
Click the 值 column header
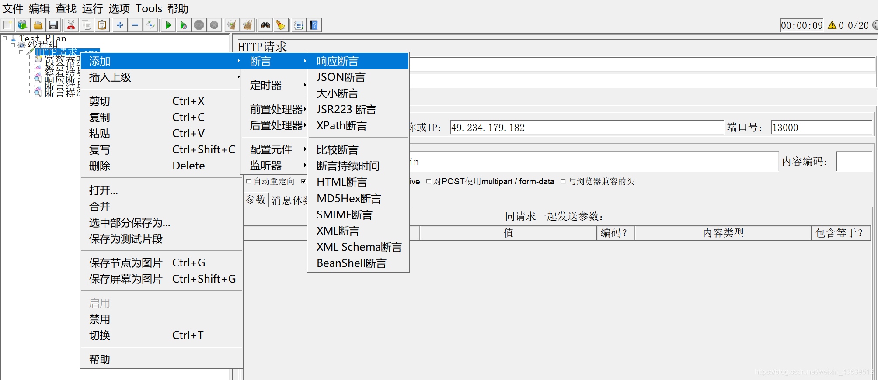tap(508, 233)
